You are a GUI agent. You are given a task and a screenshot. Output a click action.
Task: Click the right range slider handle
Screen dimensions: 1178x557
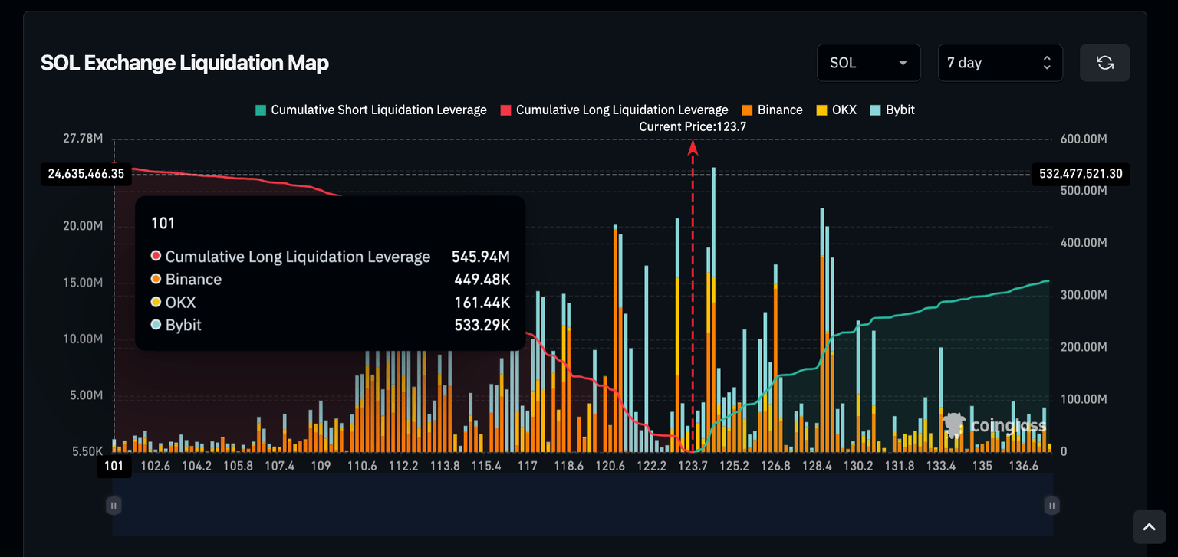pos(1051,505)
